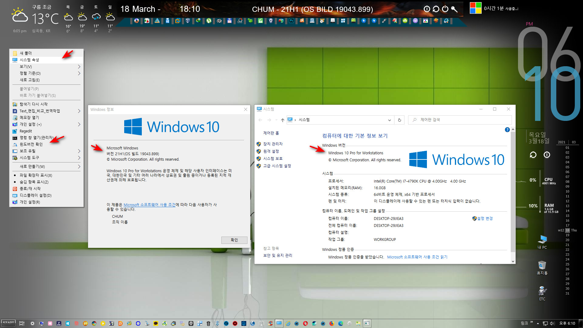Click the address bar showing 시스템
Image resolution: width=583 pixels, height=328 pixels.
(340, 120)
